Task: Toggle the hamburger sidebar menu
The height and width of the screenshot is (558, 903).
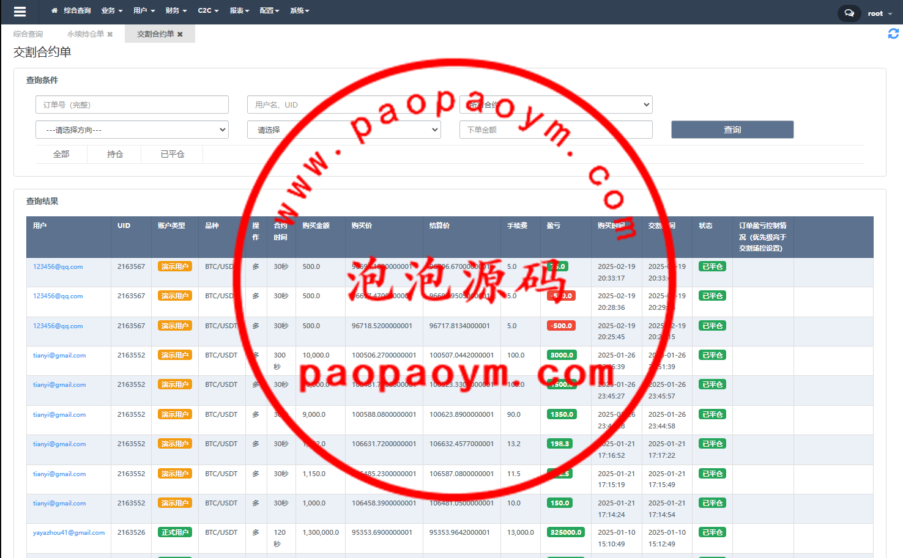Action: click(x=20, y=12)
